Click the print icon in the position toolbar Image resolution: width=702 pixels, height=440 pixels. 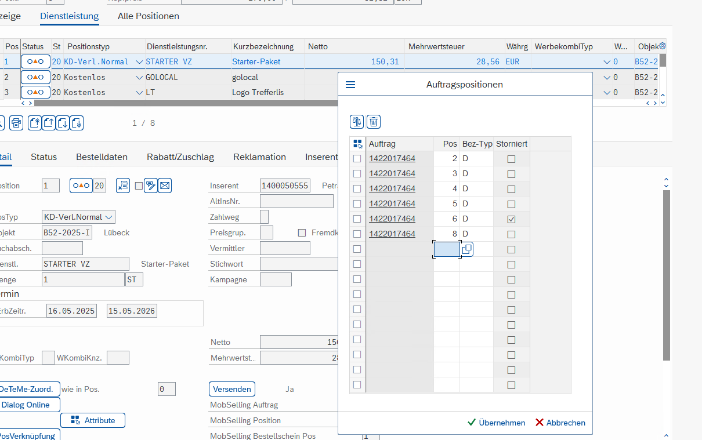tap(16, 123)
